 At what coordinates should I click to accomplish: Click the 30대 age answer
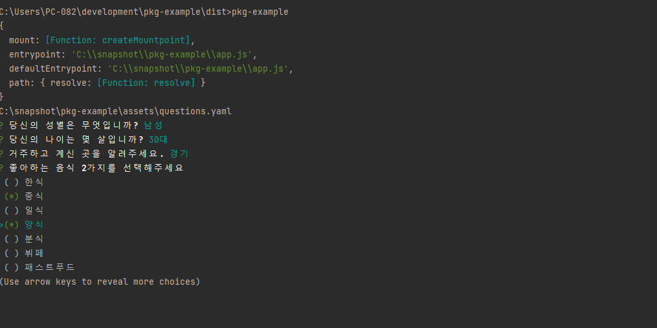tap(159, 139)
